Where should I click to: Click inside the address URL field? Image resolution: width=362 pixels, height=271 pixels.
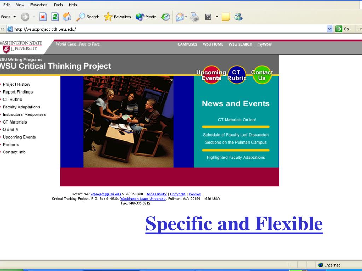(170, 29)
